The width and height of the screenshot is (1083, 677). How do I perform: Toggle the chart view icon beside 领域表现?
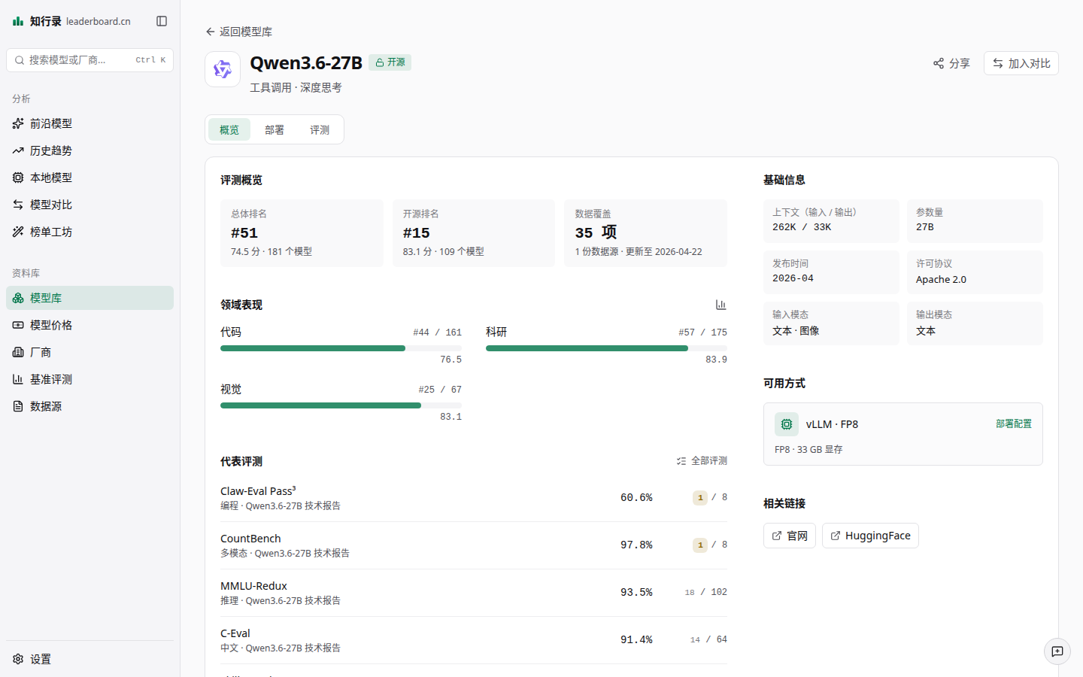(720, 305)
